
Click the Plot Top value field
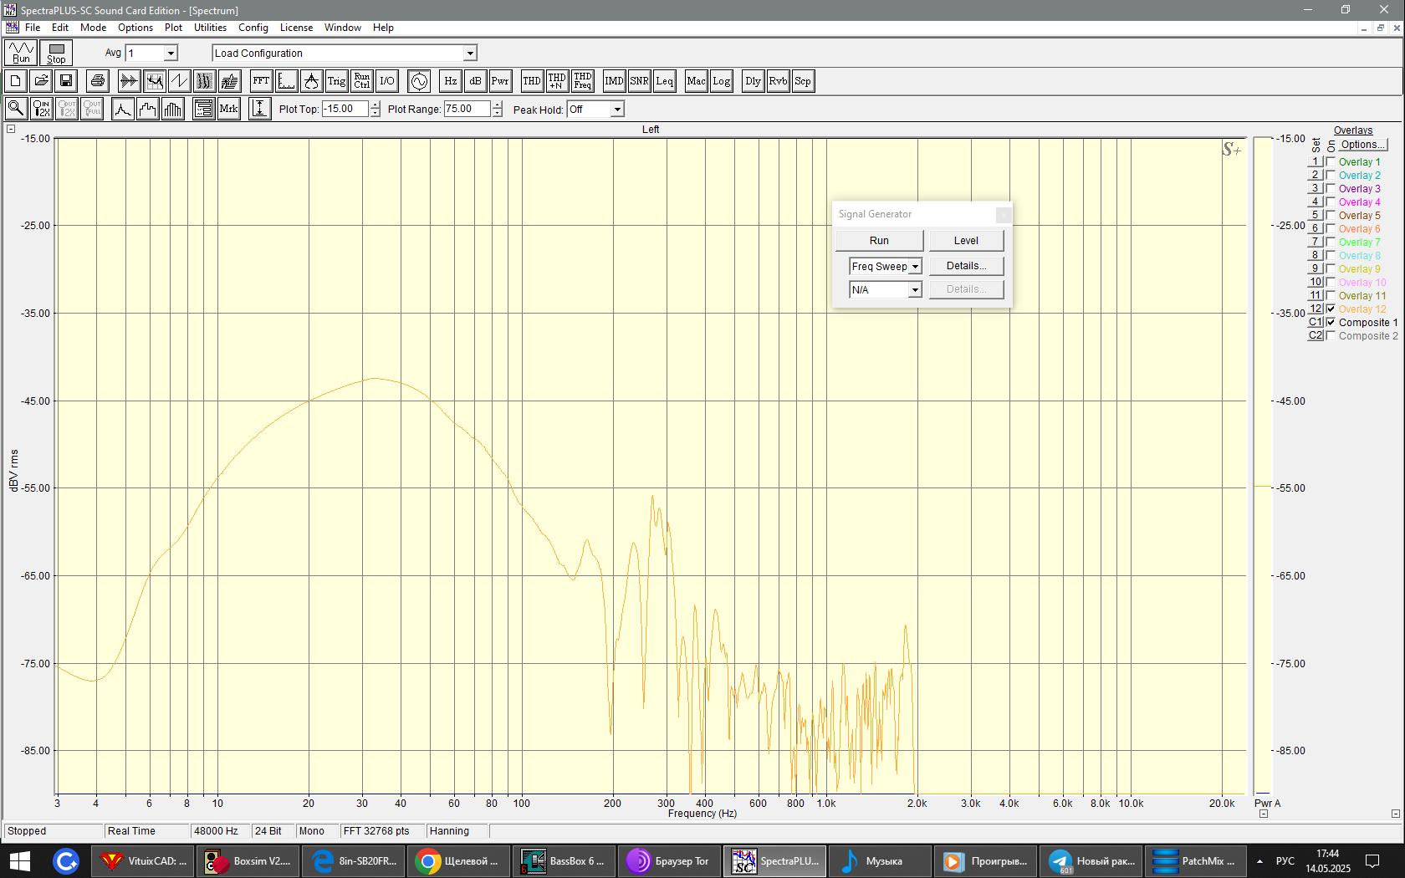pos(346,109)
